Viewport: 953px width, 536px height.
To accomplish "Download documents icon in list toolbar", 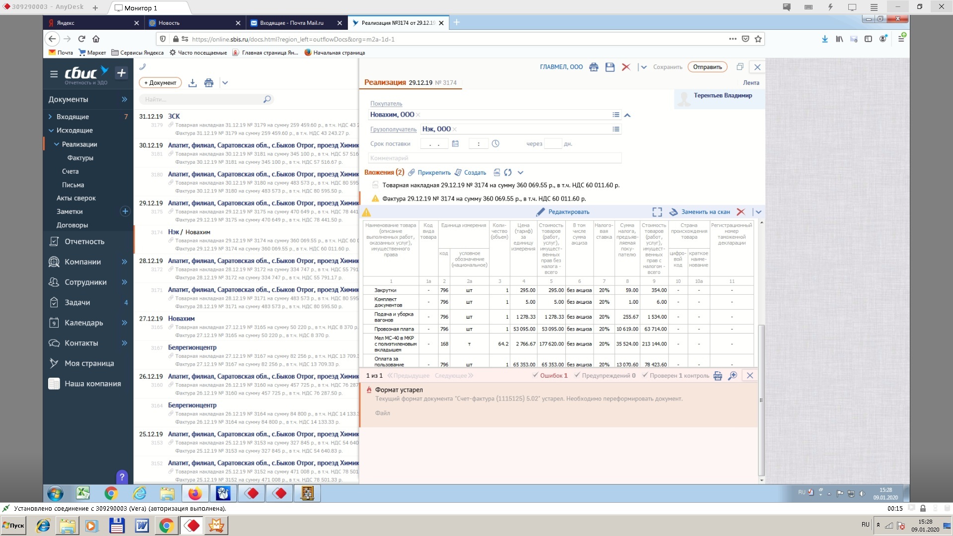I will (x=193, y=83).
